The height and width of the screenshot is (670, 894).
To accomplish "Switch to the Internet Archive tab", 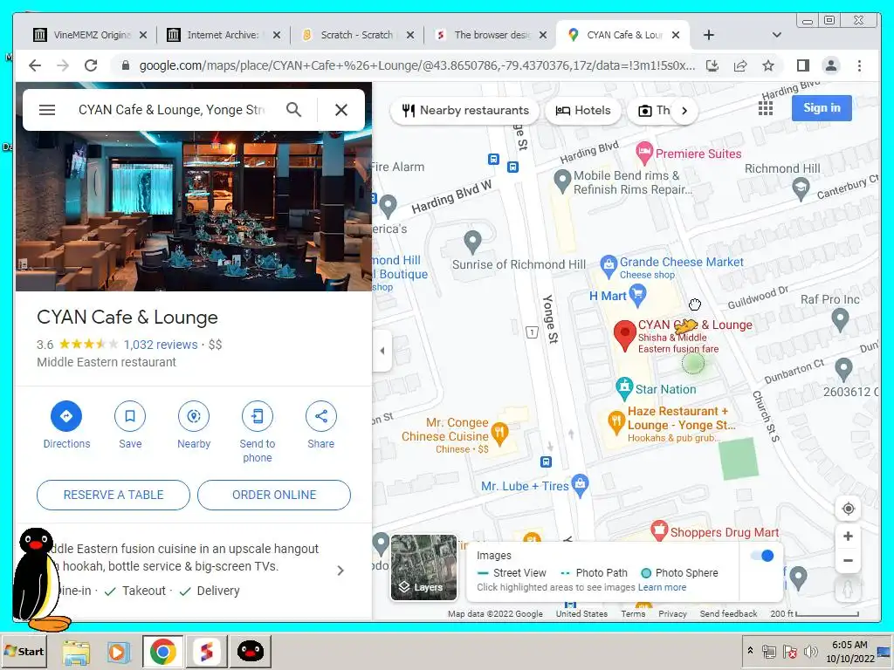I will pyautogui.click(x=223, y=35).
